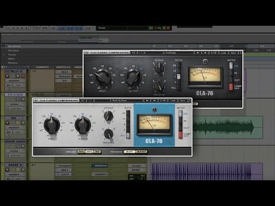
Task: Click the VU calibration screw above silver CLA-76 meter
Action: [154, 109]
